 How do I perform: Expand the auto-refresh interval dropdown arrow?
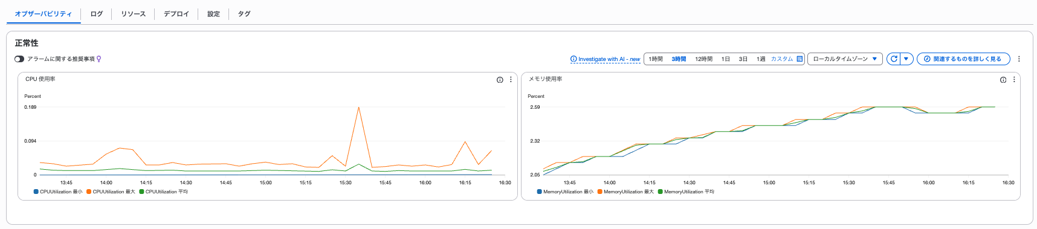pyautogui.click(x=906, y=59)
